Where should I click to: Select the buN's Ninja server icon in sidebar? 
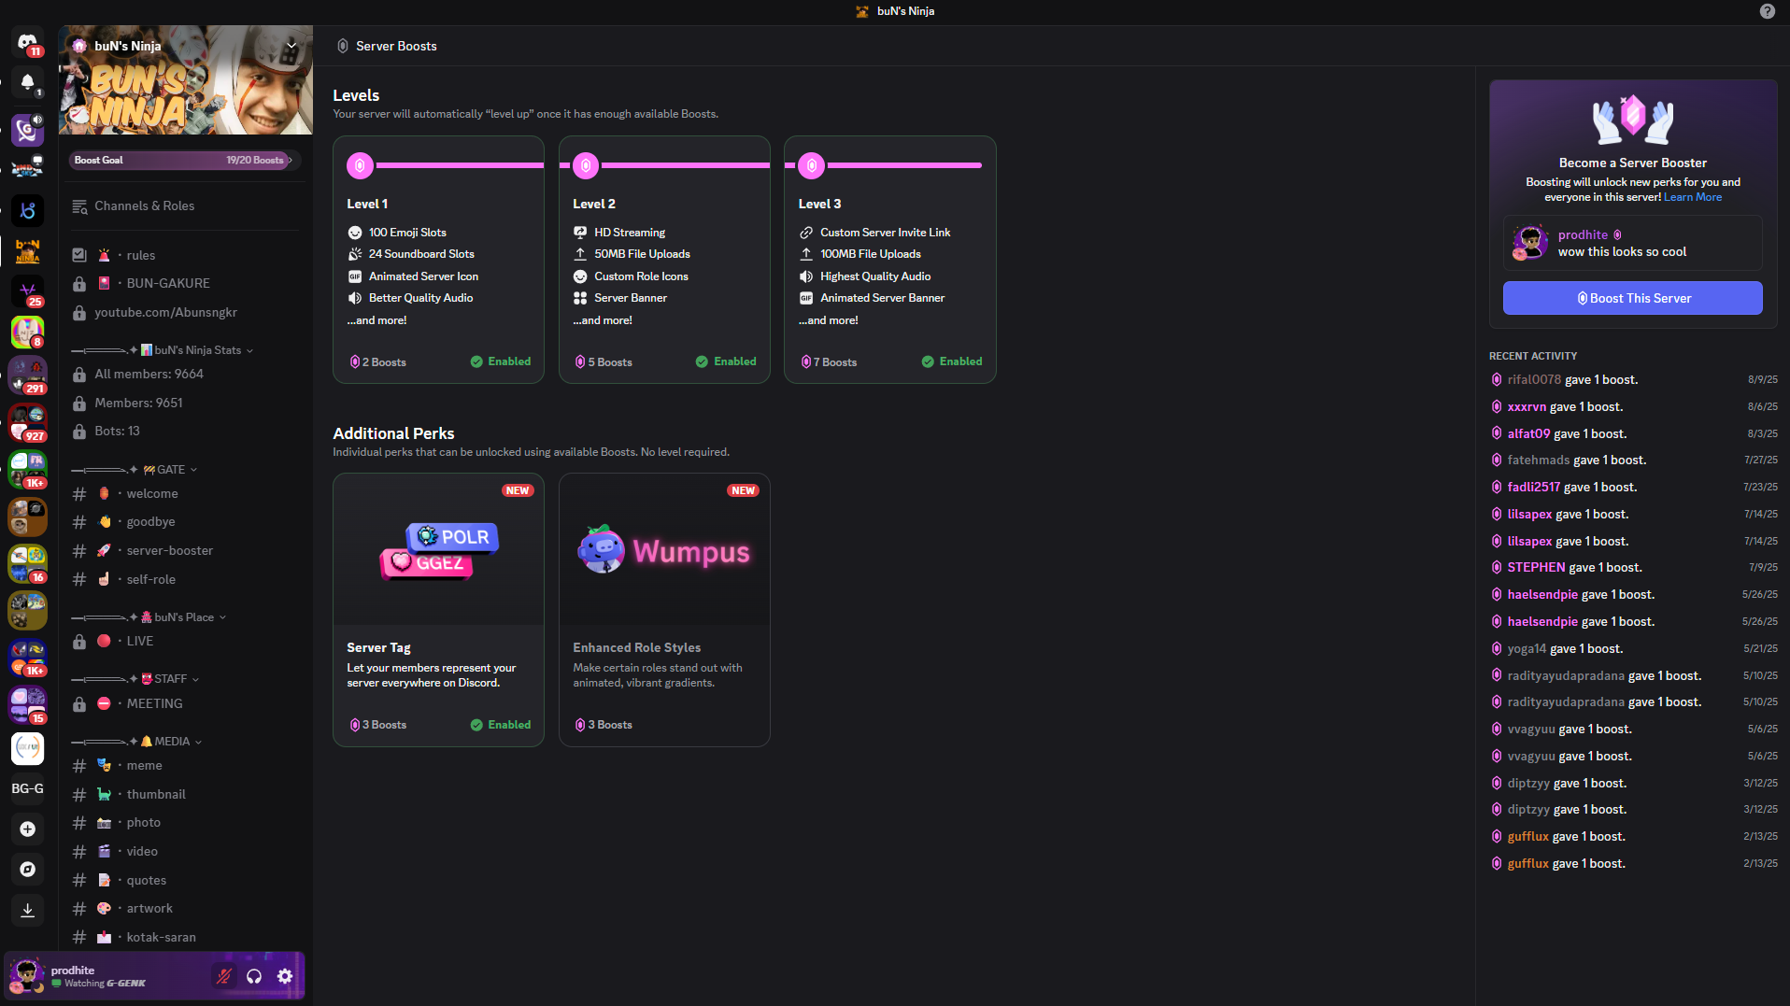click(27, 250)
